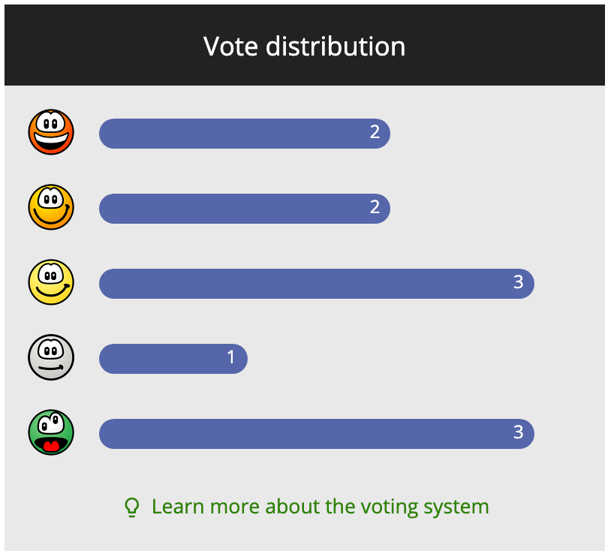Open 'Learn more about the voting system'

[320, 507]
